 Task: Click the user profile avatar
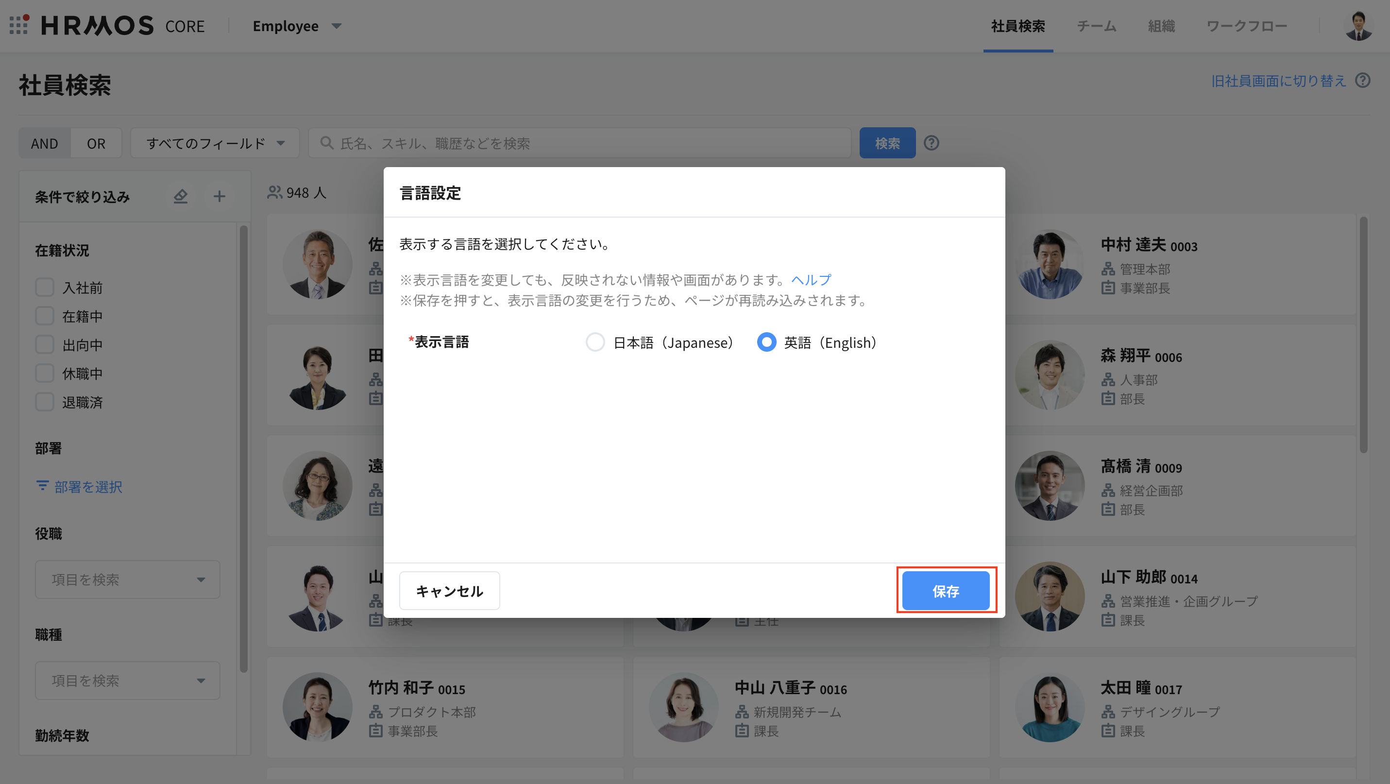[x=1358, y=26]
